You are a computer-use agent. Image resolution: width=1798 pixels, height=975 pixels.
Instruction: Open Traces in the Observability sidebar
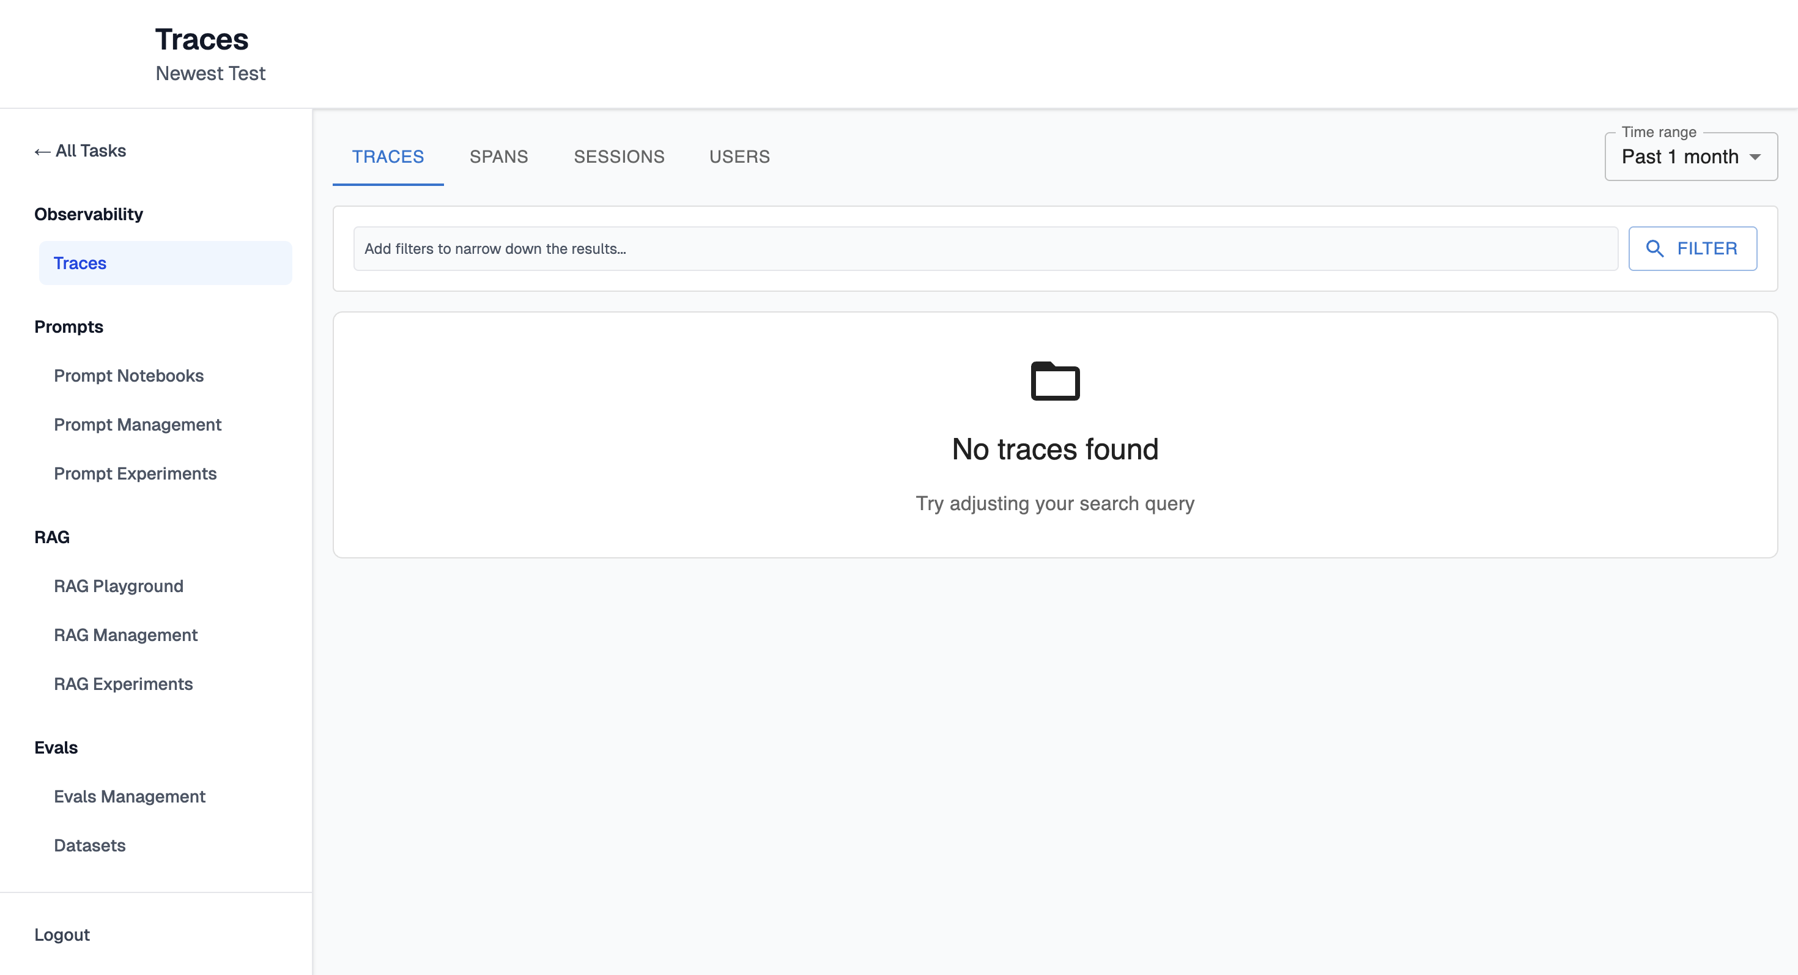pyautogui.click(x=80, y=263)
